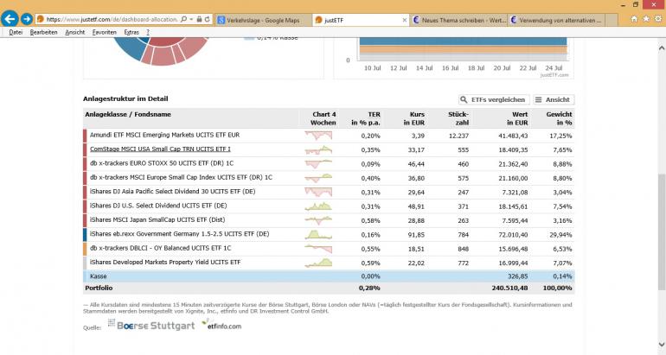Open the ? help menu
The image size is (666, 355).
(x=148, y=32)
